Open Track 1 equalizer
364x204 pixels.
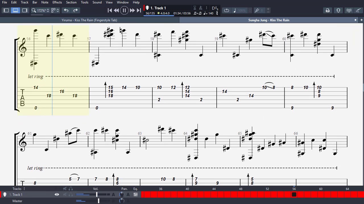point(136,195)
